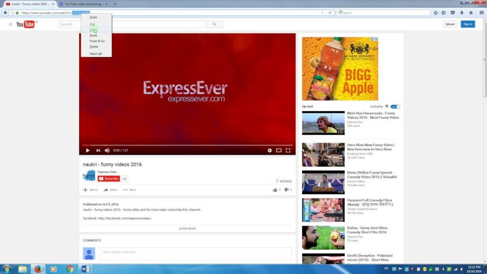Open a new browser tab
Viewport: 487px width, 274px height.
tap(115, 4)
